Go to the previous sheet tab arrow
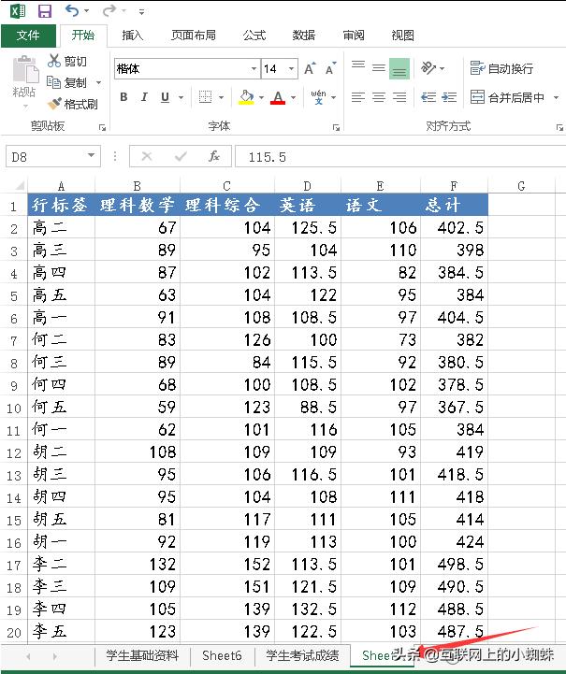The image size is (566, 674). 28,656
